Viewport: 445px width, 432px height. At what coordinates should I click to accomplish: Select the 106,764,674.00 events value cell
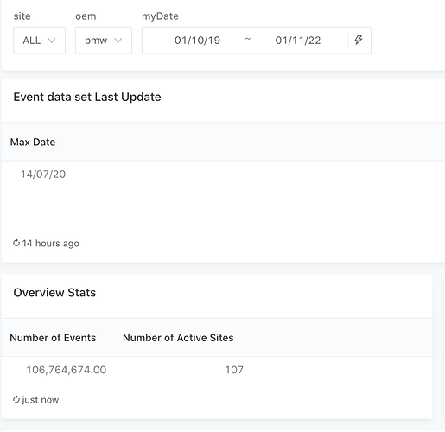(x=67, y=370)
